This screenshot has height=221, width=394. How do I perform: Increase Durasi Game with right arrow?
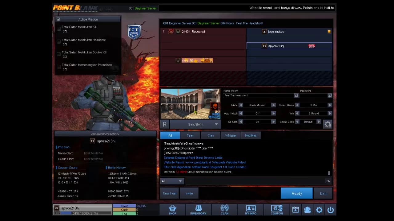(330, 105)
